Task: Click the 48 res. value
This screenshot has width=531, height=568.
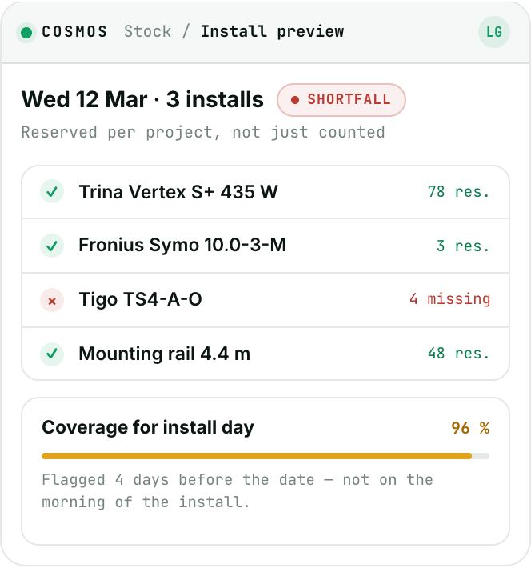Action: (x=458, y=353)
